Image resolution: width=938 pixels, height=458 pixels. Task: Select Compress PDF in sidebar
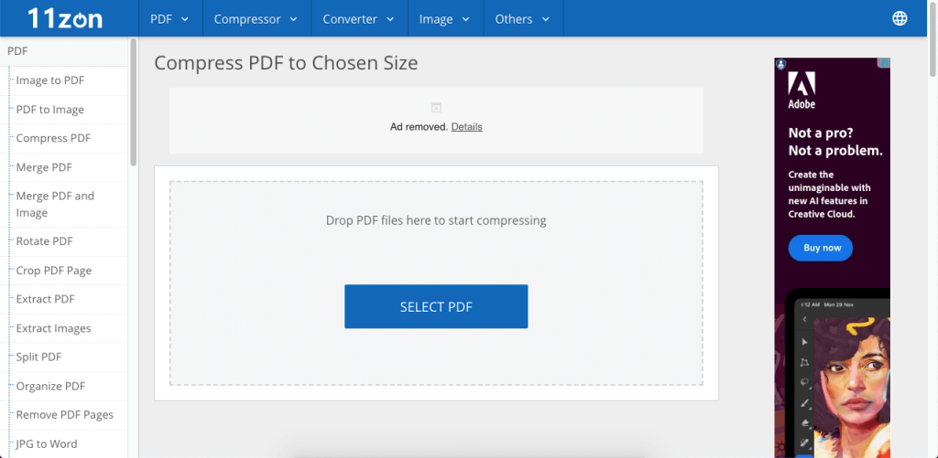pos(53,138)
